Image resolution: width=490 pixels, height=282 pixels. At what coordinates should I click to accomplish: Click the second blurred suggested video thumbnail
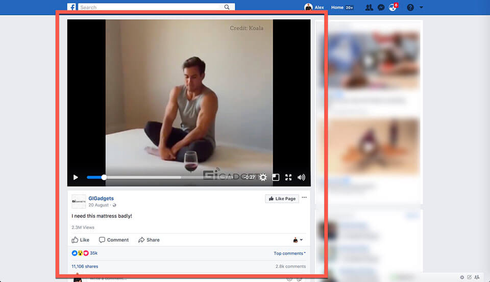click(369, 146)
